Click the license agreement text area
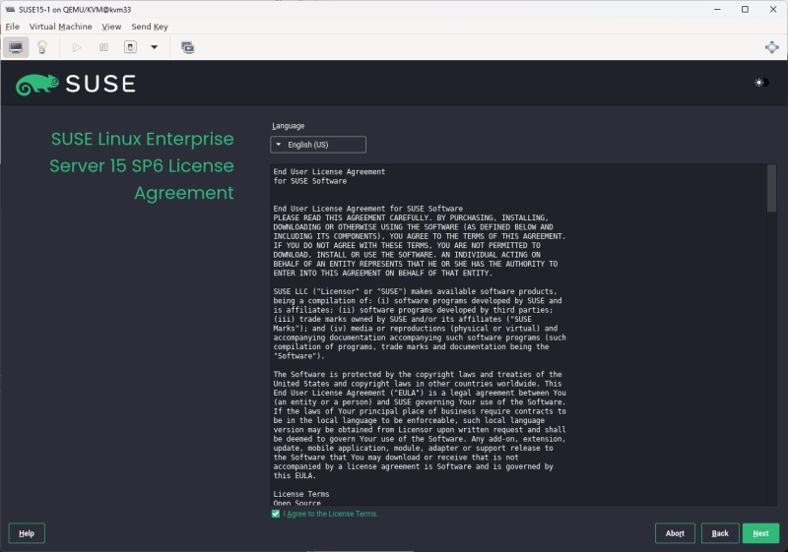 518,335
